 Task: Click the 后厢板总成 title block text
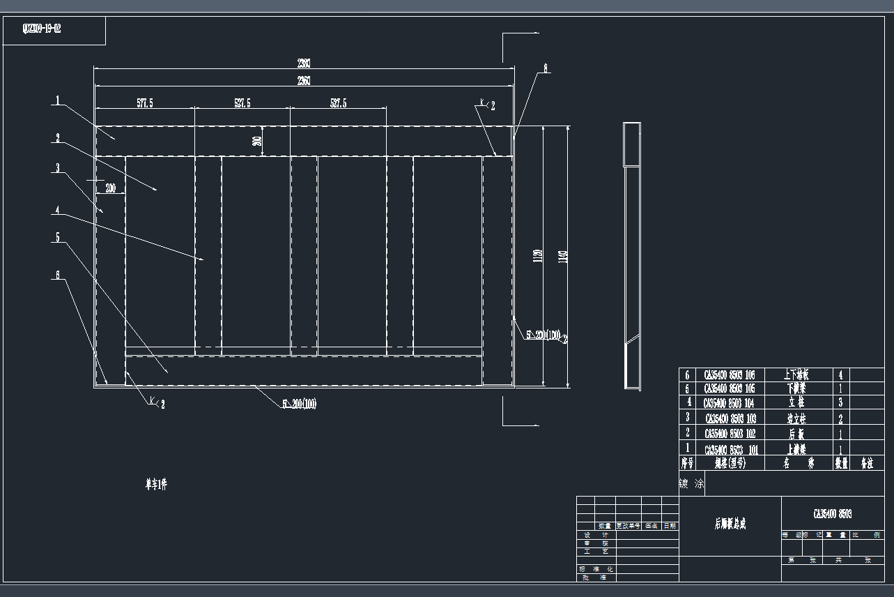(x=730, y=524)
